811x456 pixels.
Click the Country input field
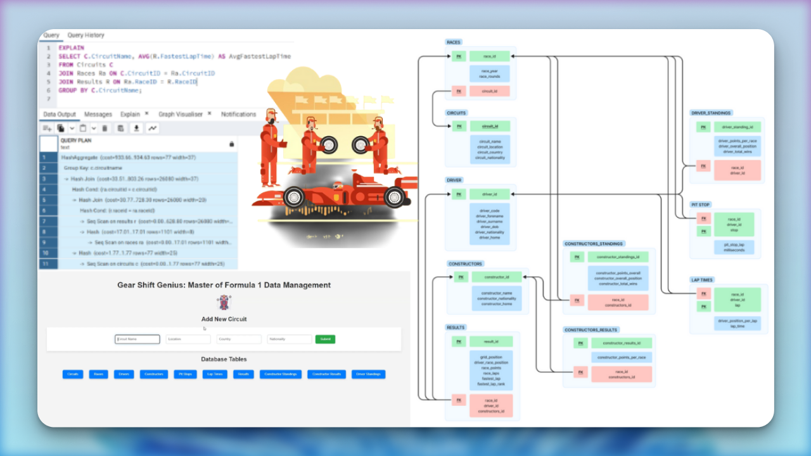(239, 339)
